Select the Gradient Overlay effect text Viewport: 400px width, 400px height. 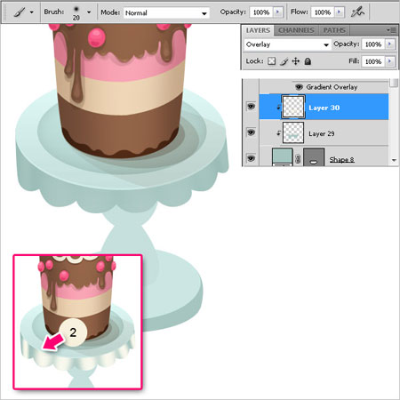[x=332, y=87]
